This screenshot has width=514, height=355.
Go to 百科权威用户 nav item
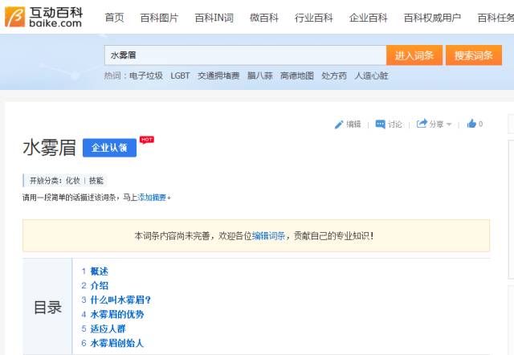(432, 18)
